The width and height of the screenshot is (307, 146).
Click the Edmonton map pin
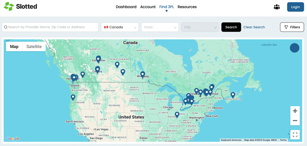[x=99, y=58]
